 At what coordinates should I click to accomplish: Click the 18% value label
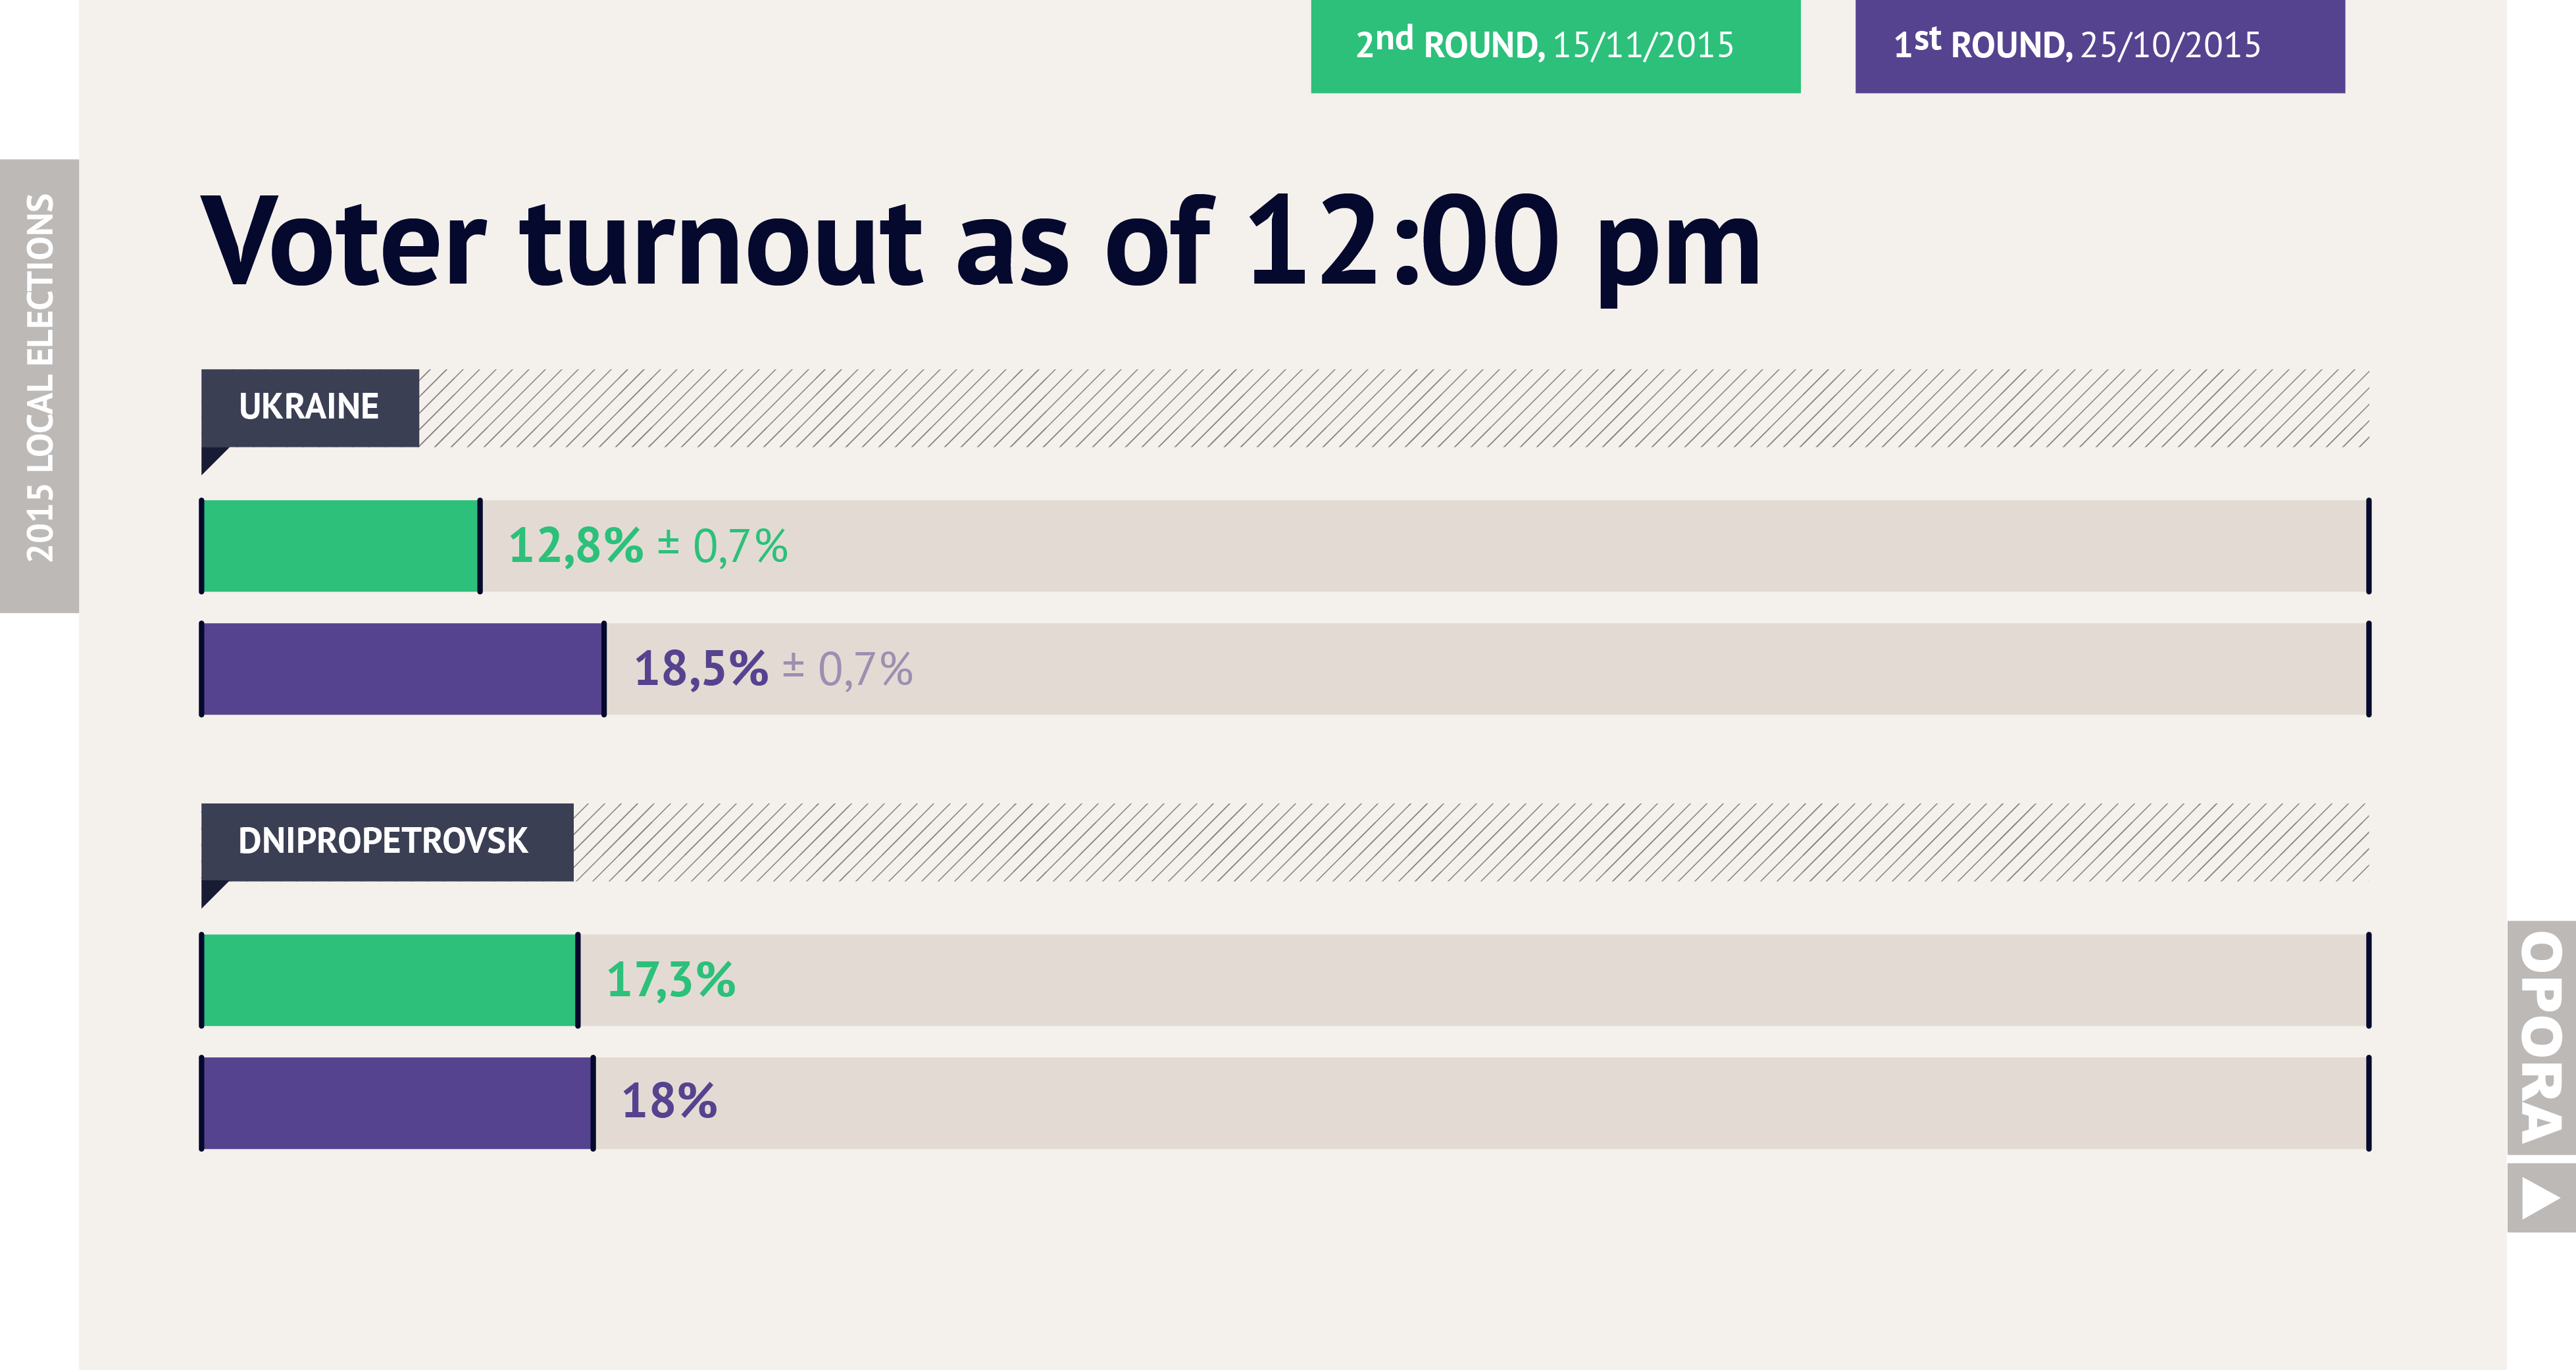669,1102
